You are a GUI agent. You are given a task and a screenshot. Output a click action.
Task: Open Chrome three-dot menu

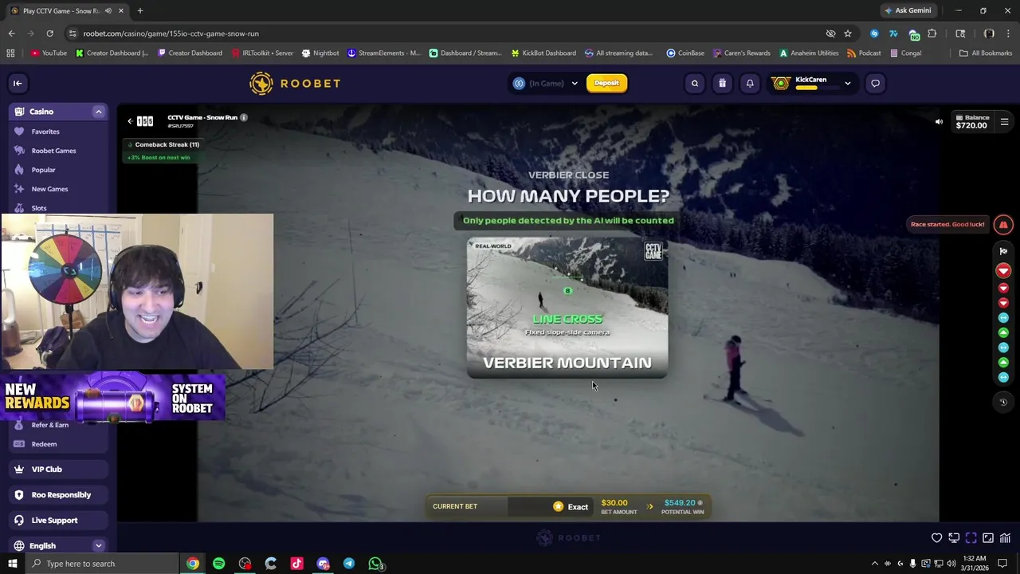point(1009,33)
